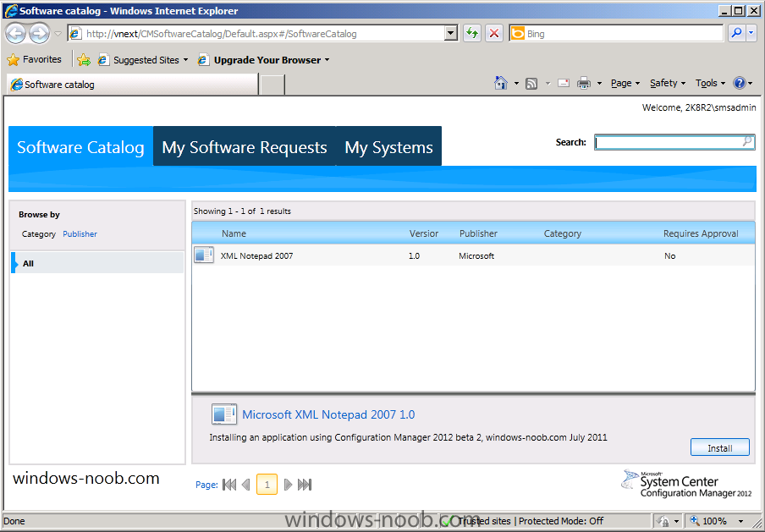The width and height of the screenshot is (765, 532).
Task: Switch to the Software Catalog tab
Action: coord(80,146)
